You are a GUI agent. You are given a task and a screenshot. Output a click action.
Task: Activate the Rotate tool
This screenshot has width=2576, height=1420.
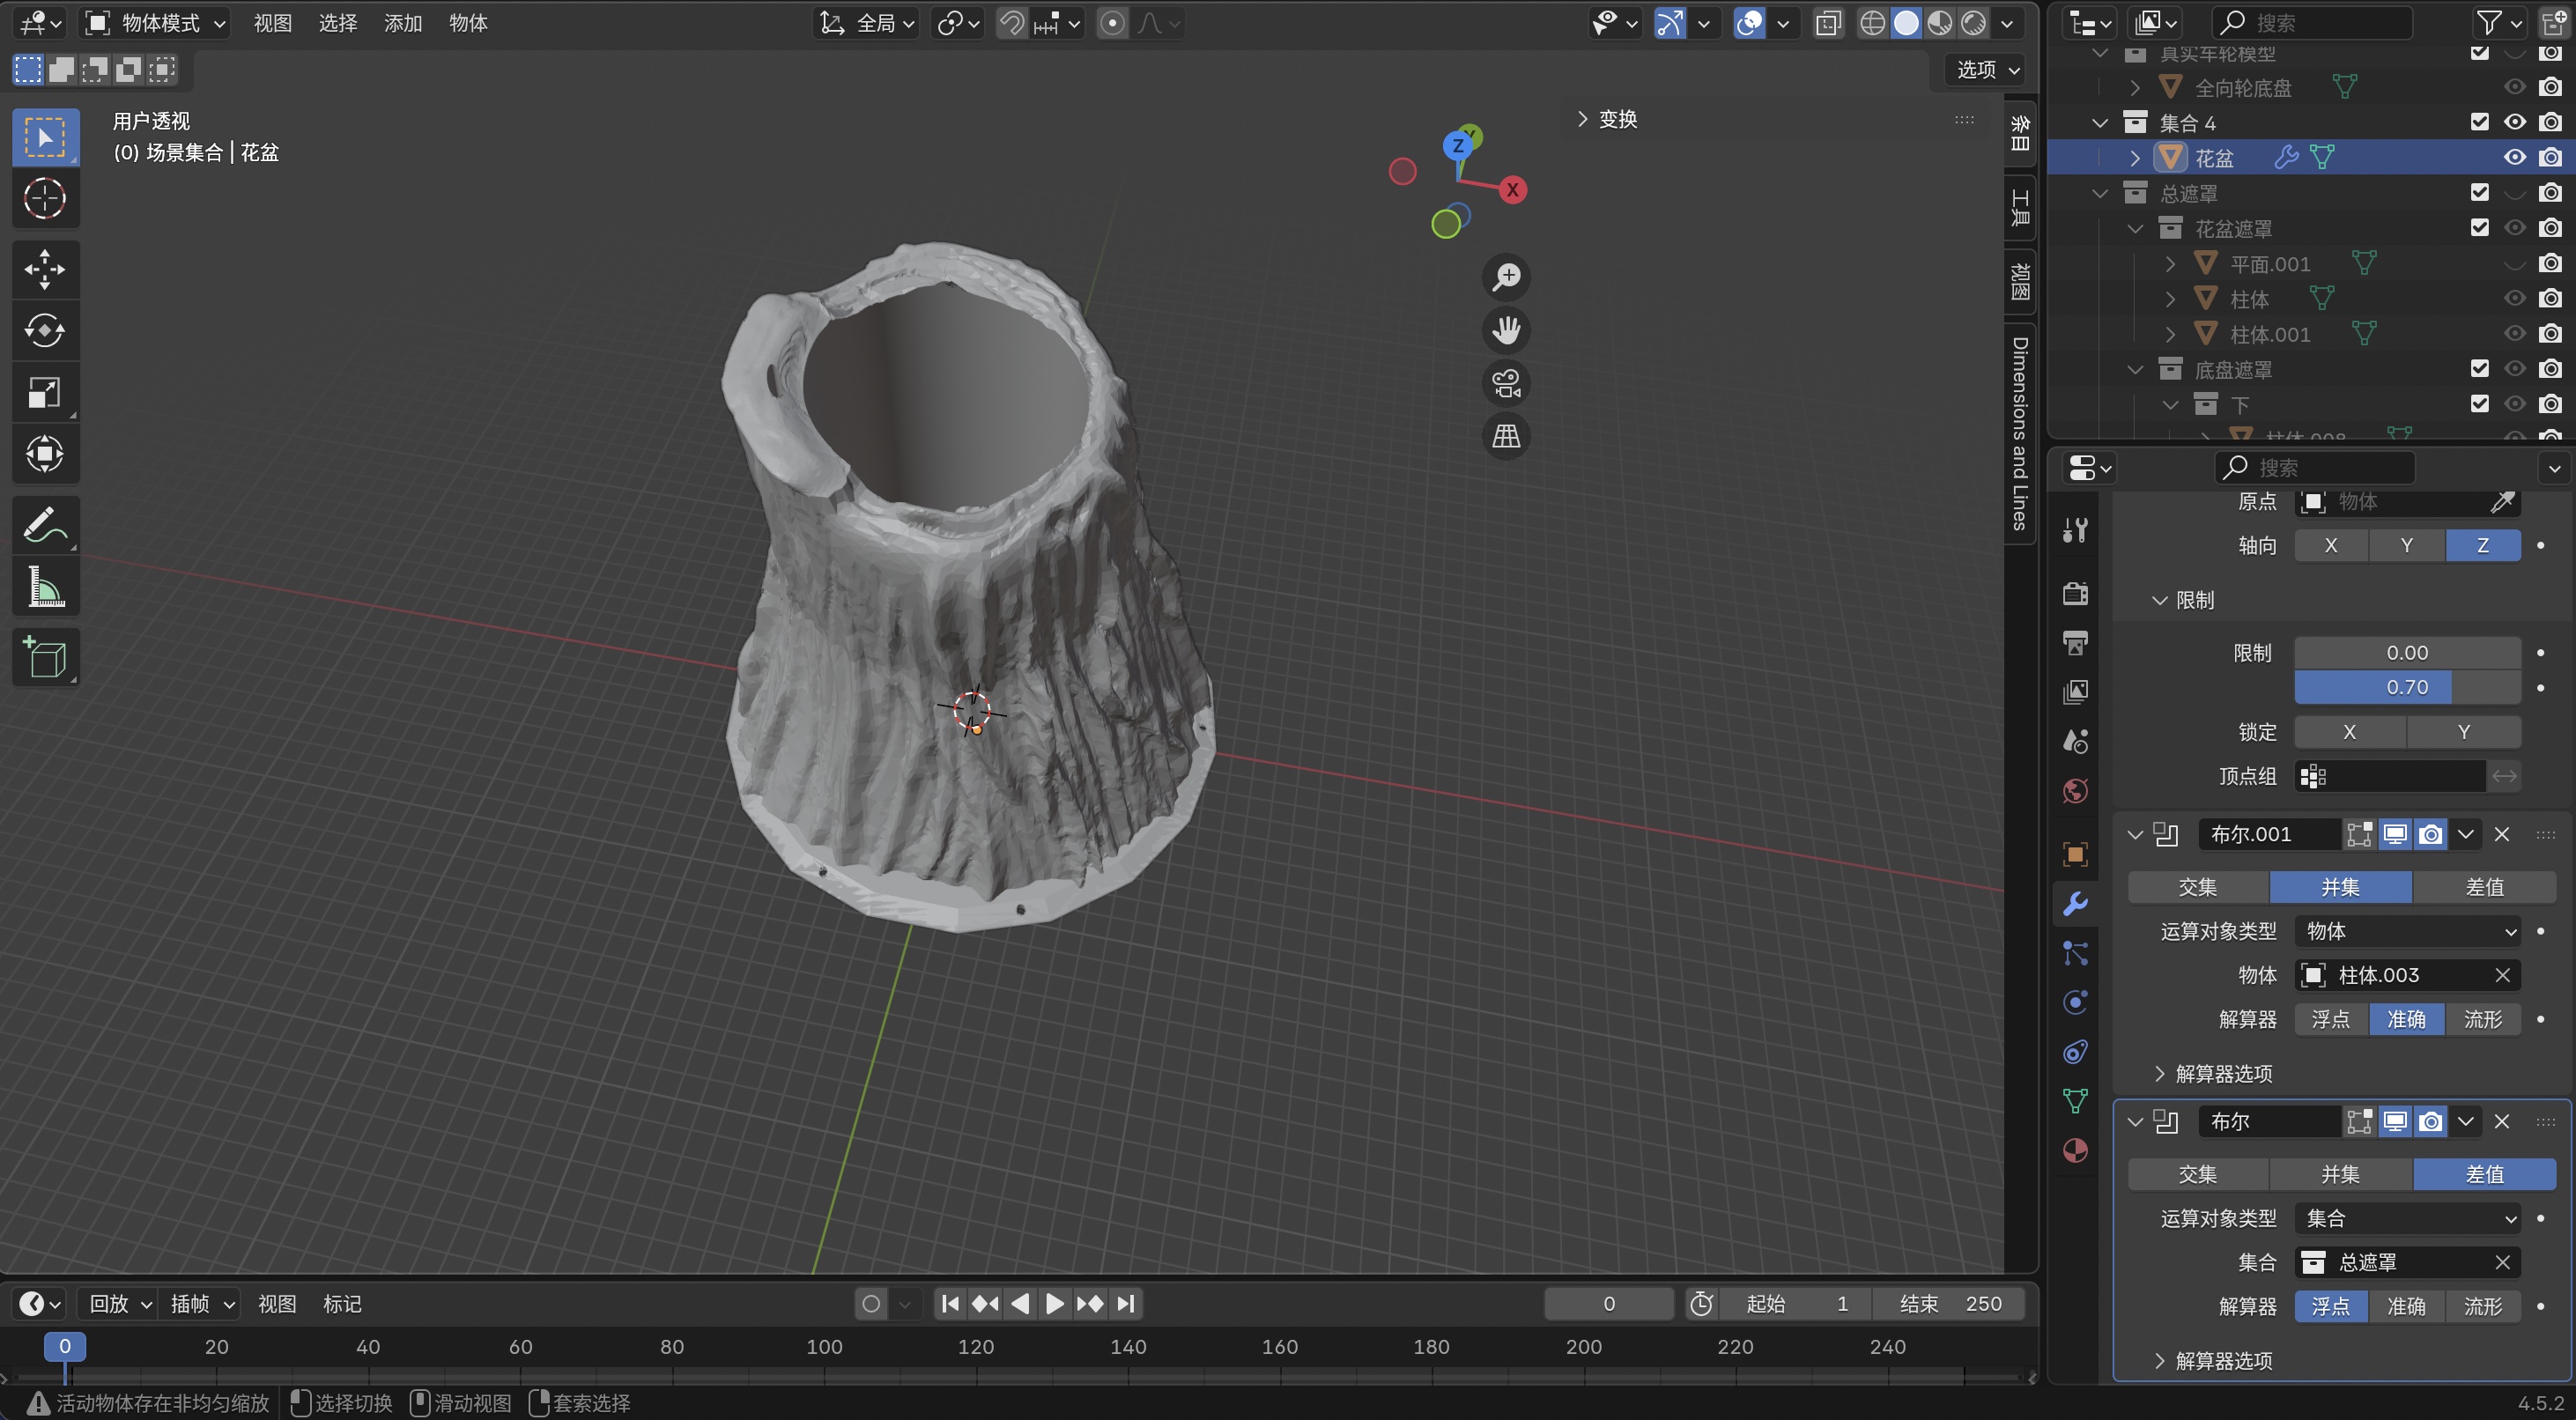pyautogui.click(x=45, y=330)
